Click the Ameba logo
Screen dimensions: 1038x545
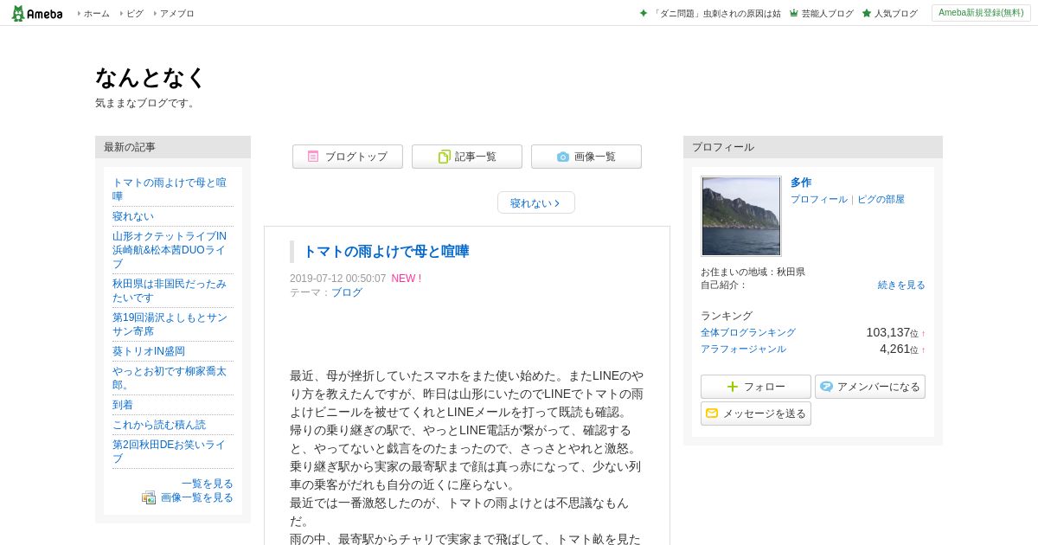pos(37,13)
